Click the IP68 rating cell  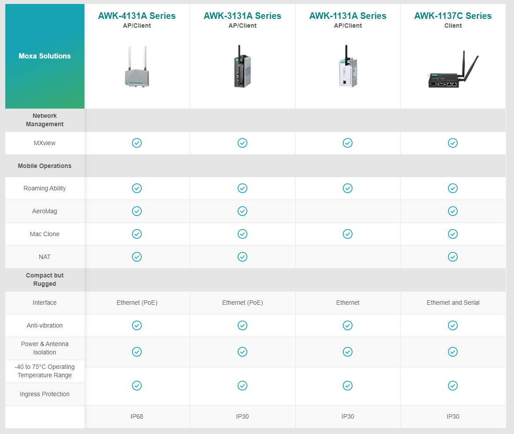click(x=137, y=417)
